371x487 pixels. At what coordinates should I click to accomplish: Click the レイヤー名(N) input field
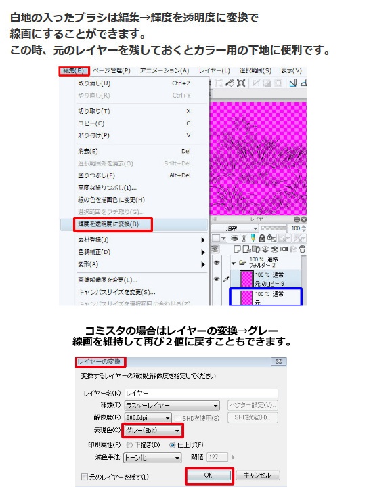202,394
